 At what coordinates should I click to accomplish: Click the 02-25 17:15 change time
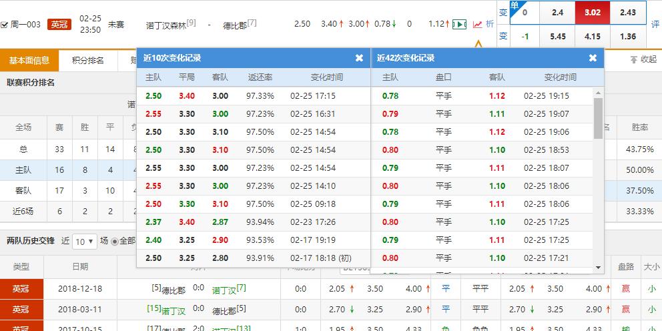[313, 96]
